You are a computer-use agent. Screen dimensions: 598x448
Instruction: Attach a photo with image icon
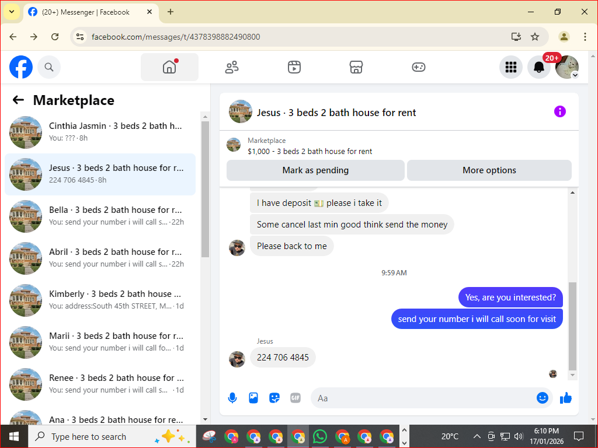pyautogui.click(x=253, y=398)
